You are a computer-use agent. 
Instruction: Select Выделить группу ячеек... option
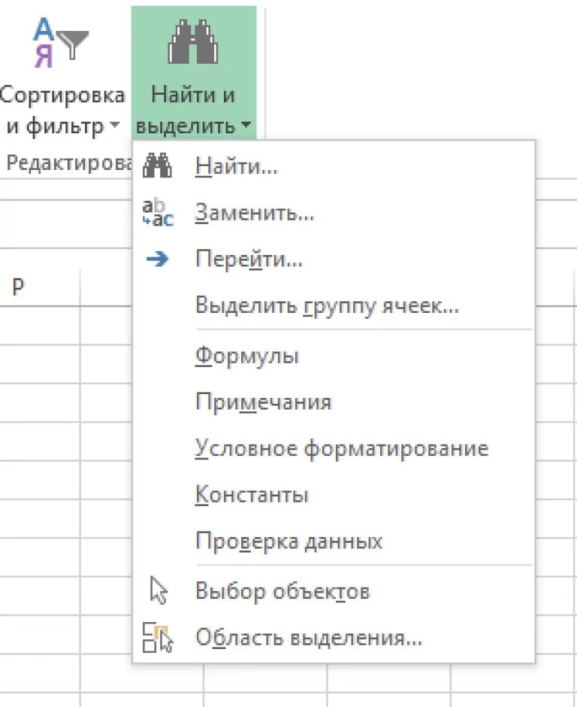334,305
